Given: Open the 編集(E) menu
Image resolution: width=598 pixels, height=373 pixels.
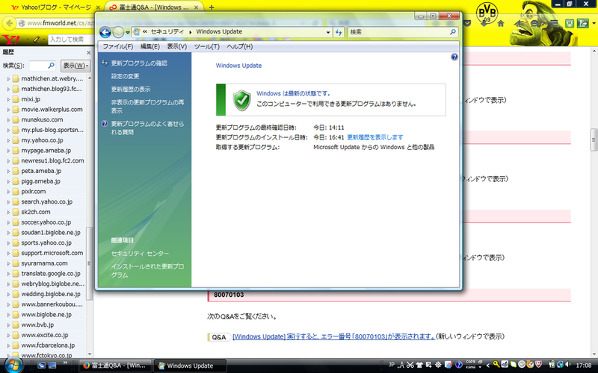Looking at the screenshot, I should tap(150, 46).
